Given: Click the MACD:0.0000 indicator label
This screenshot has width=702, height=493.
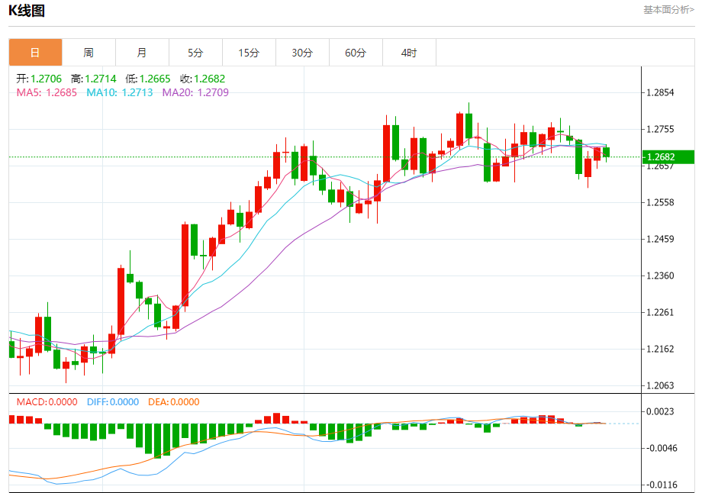Looking at the screenshot, I should pos(47,402).
